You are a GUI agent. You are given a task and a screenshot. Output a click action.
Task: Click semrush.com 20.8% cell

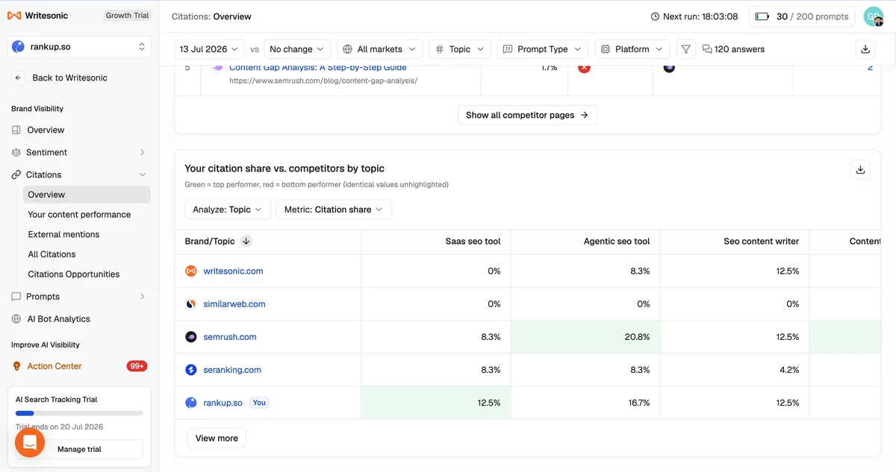tap(585, 337)
